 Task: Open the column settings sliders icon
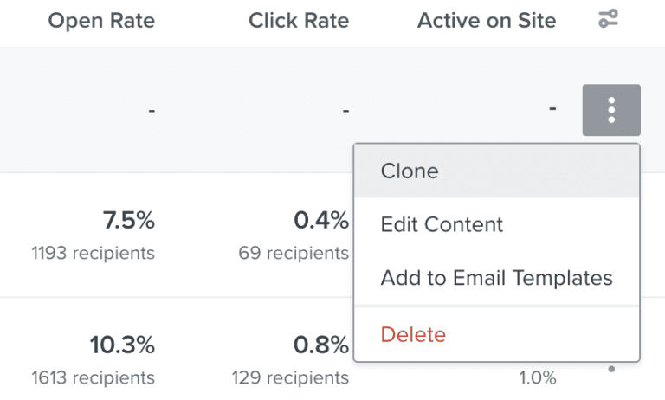[608, 19]
